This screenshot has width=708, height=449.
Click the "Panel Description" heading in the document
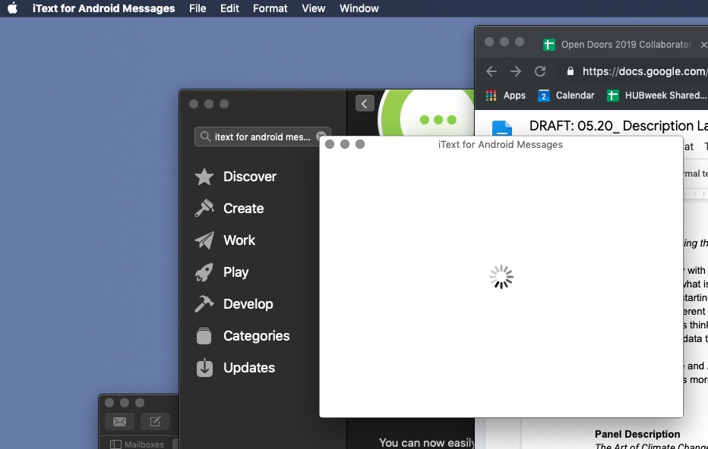click(x=637, y=434)
